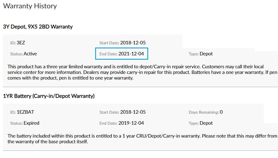Image resolution: width=278 pixels, height=158 pixels.
Task: Click the 'Days Remaining:' label
Action: 204,112
